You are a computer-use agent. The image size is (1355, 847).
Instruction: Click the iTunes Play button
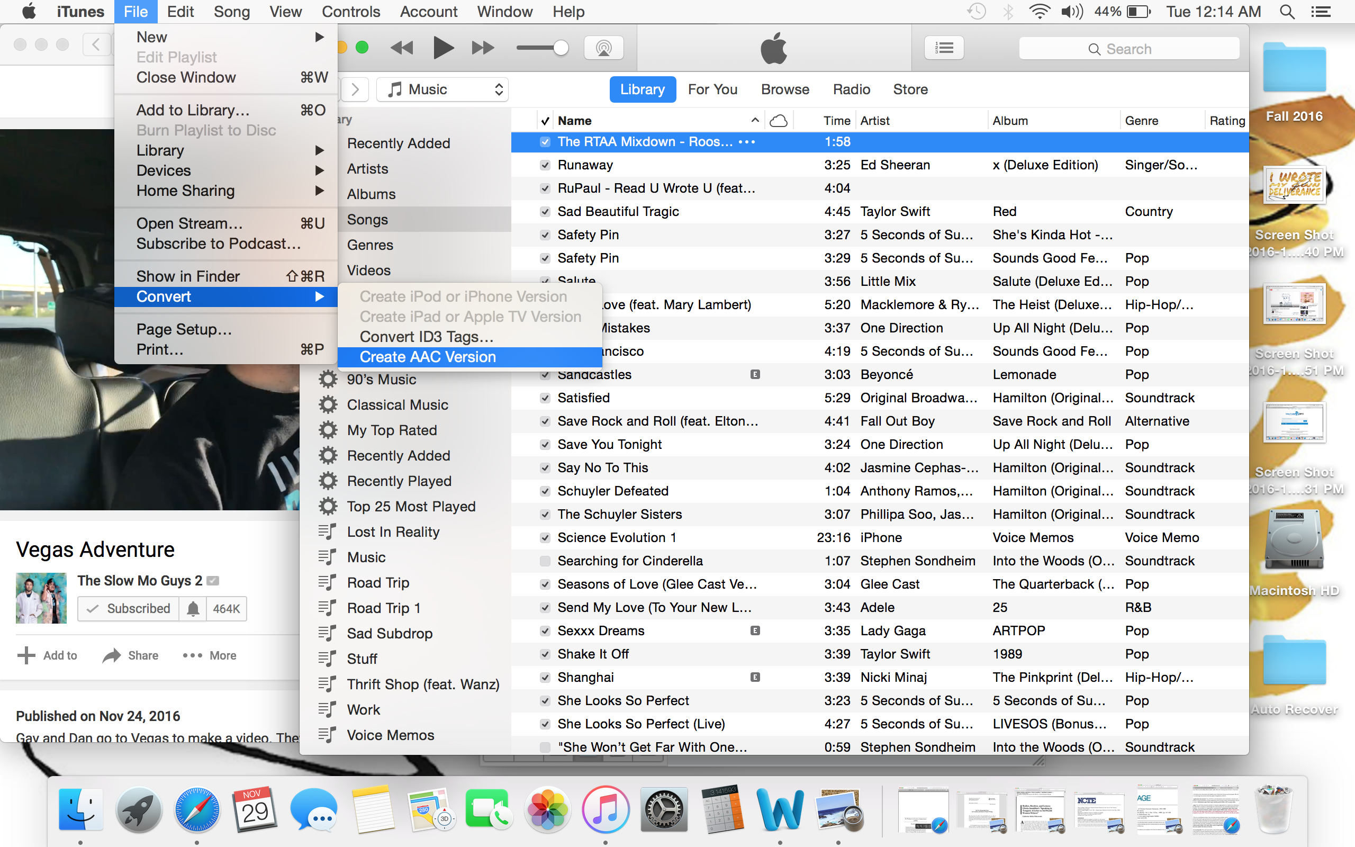point(442,48)
